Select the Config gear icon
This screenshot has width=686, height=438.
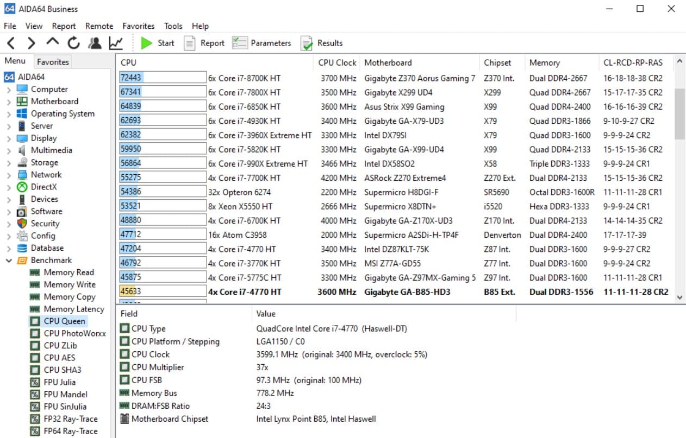(x=22, y=236)
